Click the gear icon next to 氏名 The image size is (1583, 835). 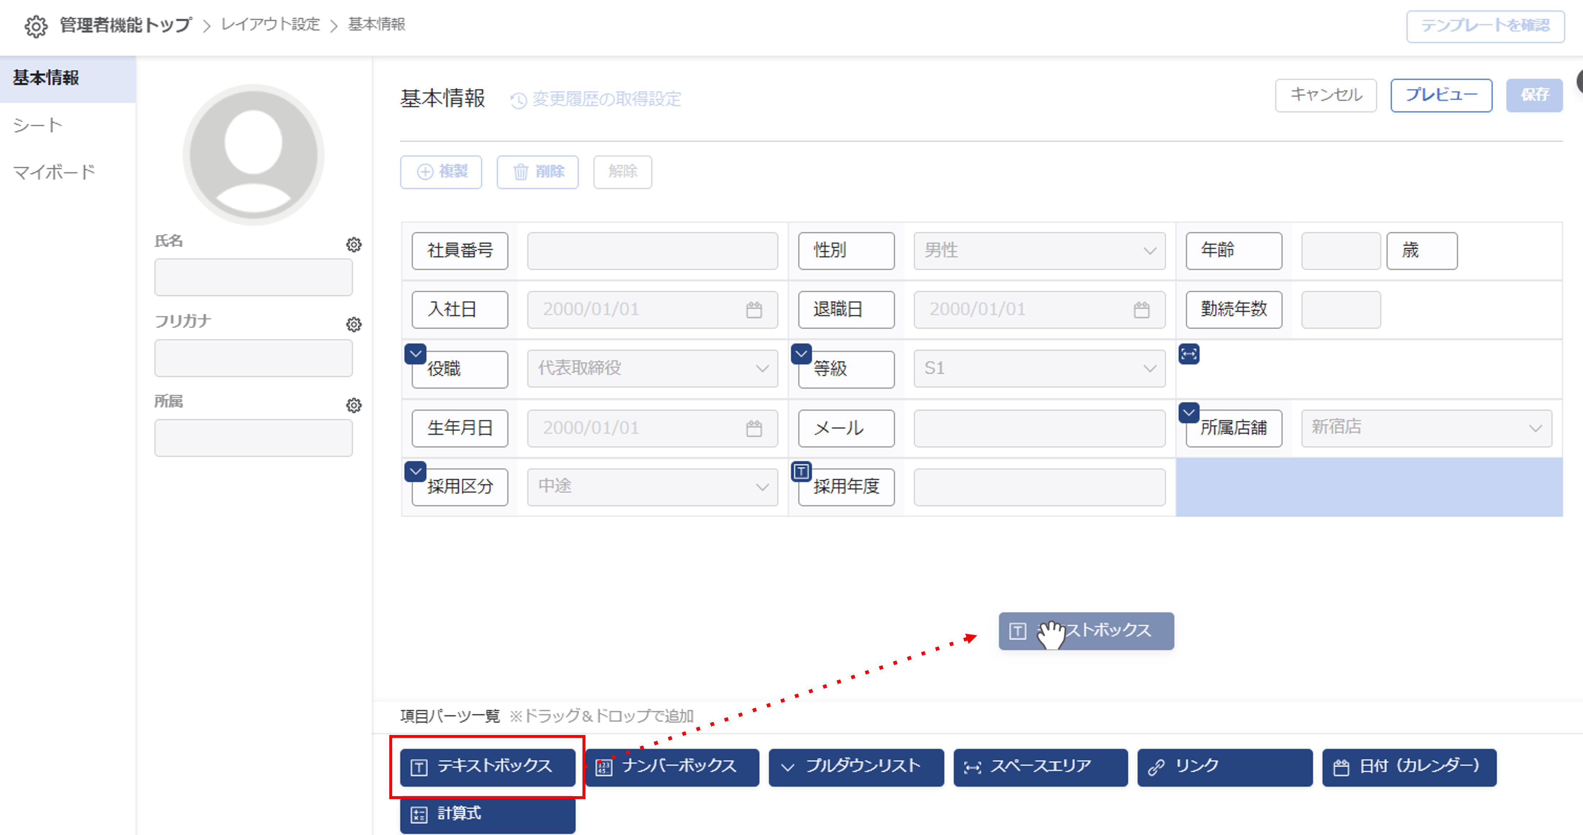tap(353, 245)
